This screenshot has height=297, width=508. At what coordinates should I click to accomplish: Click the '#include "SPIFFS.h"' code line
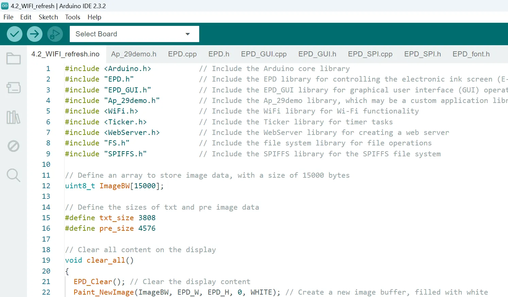pos(106,154)
